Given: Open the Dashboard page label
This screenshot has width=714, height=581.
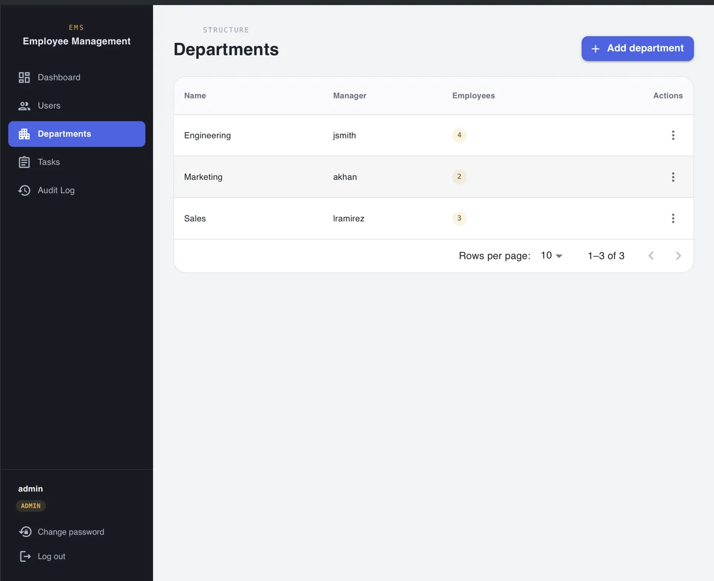Looking at the screenshot, I should pyautogui.click(x=59, y=77).
